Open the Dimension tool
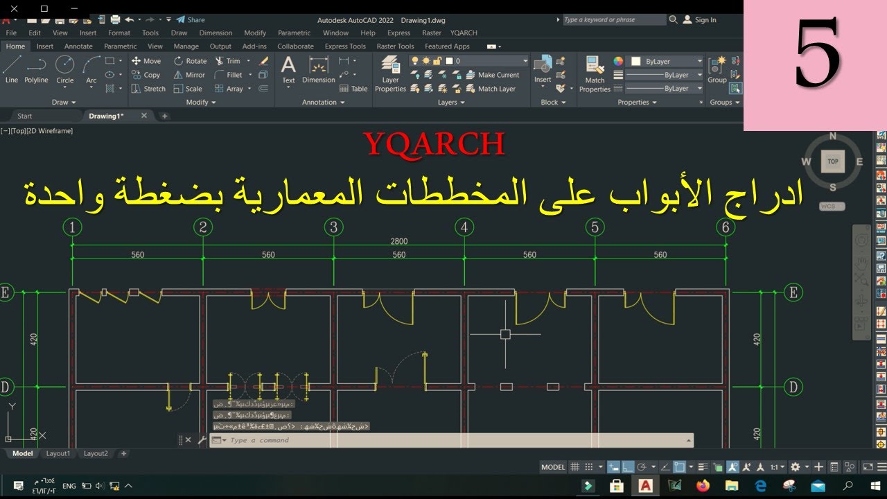887x499 pixels. point(318,70)
